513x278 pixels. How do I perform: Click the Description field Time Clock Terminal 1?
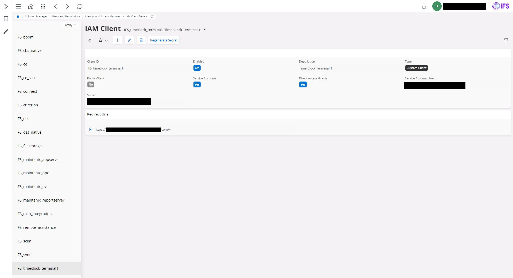coord(316,68)
